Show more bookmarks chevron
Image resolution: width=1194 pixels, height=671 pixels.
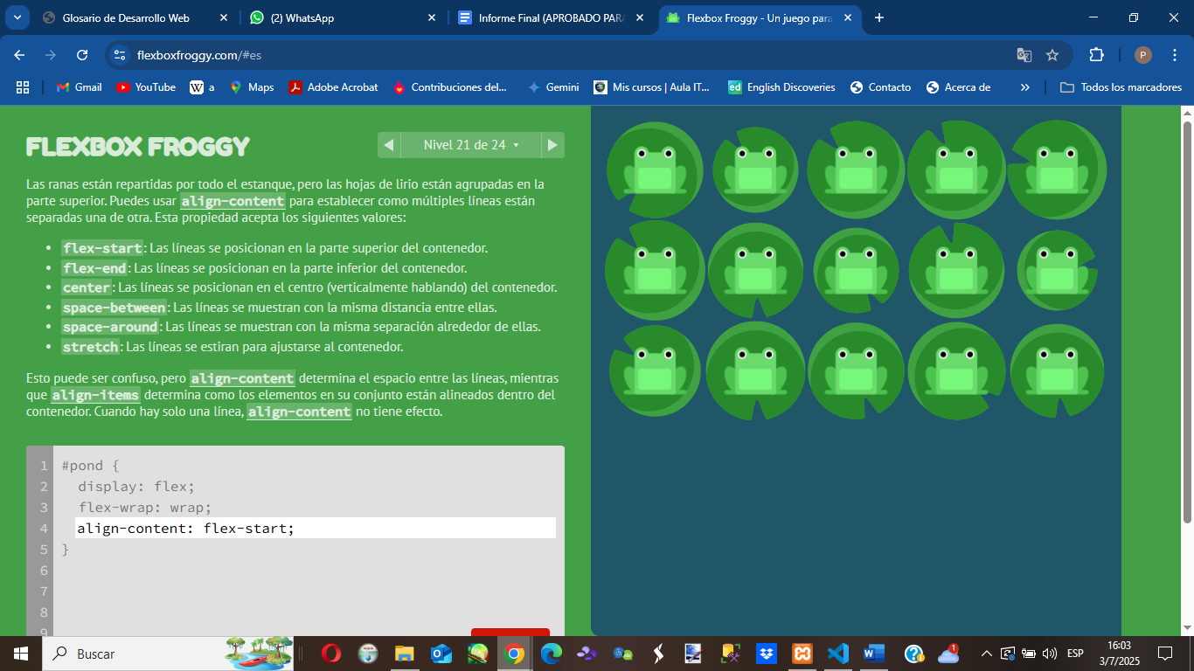coord(1025,87)
